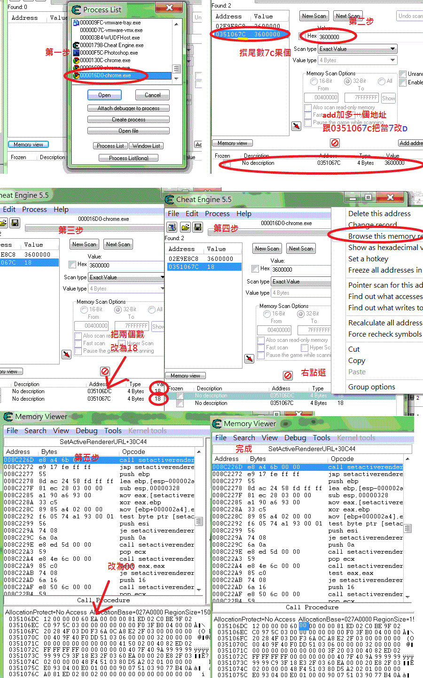Viewport: 423px width, 678px height.
Task: Click Open in the Process List dialog
Action: click(104, 95)
